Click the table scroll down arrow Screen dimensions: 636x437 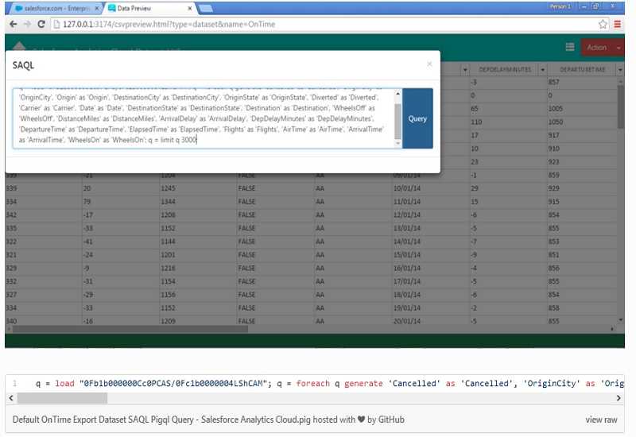coord(621,320)
